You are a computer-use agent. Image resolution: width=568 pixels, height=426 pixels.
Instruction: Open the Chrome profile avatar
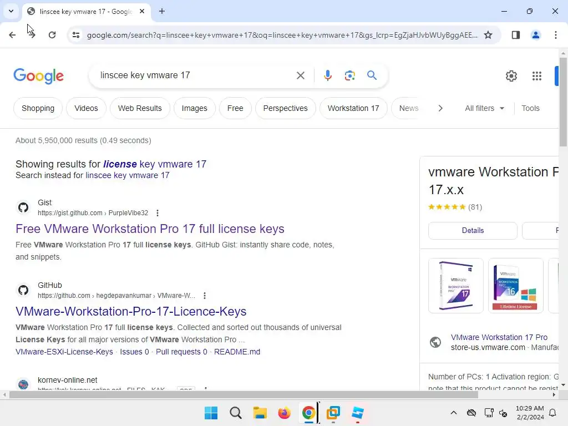[x=535, y=35]
